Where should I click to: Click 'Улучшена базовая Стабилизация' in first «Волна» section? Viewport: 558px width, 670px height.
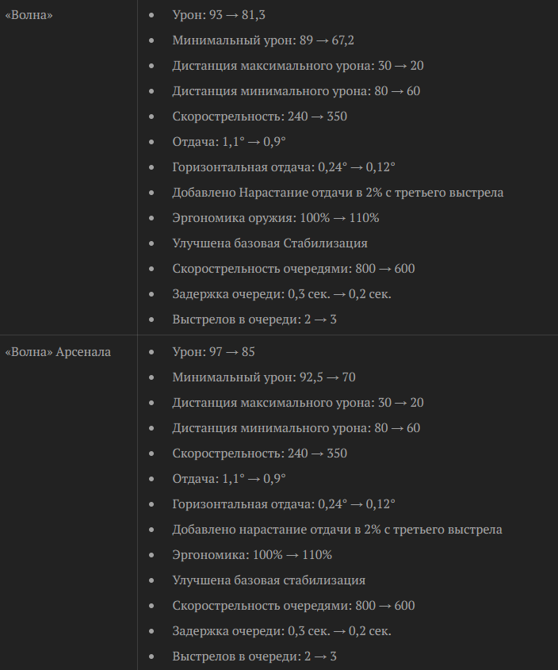click(x=269, y=243)
